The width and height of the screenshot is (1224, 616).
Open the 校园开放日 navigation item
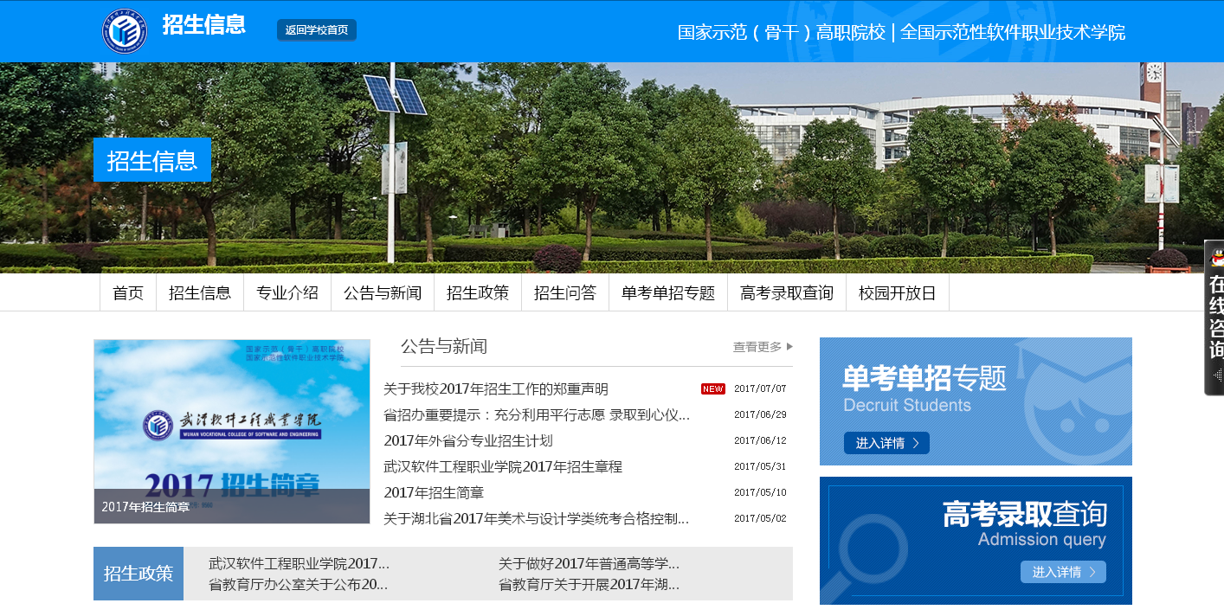[898, 292]
